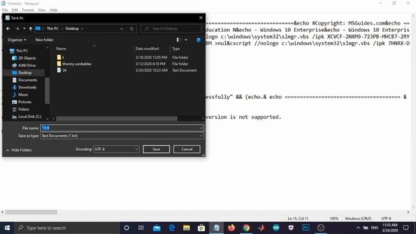Expand the File name dropdown arrow
The width and height of the screenshot is (416, 234).
click(x=201, y=128)
